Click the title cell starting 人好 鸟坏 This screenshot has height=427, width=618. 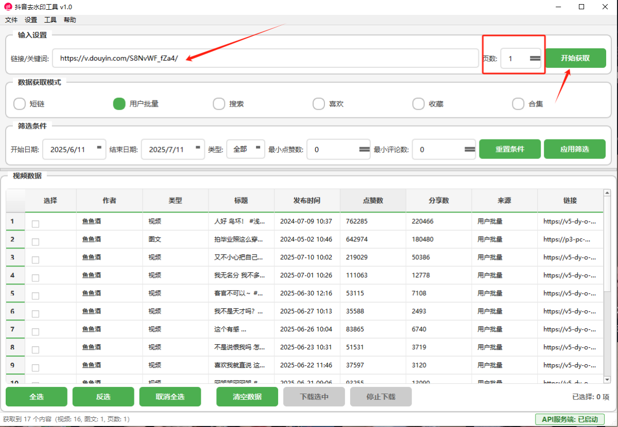point(241,222)
